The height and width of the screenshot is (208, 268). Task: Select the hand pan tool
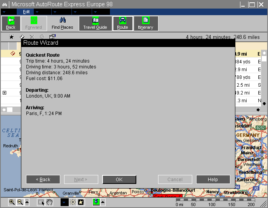click(49, 202)
